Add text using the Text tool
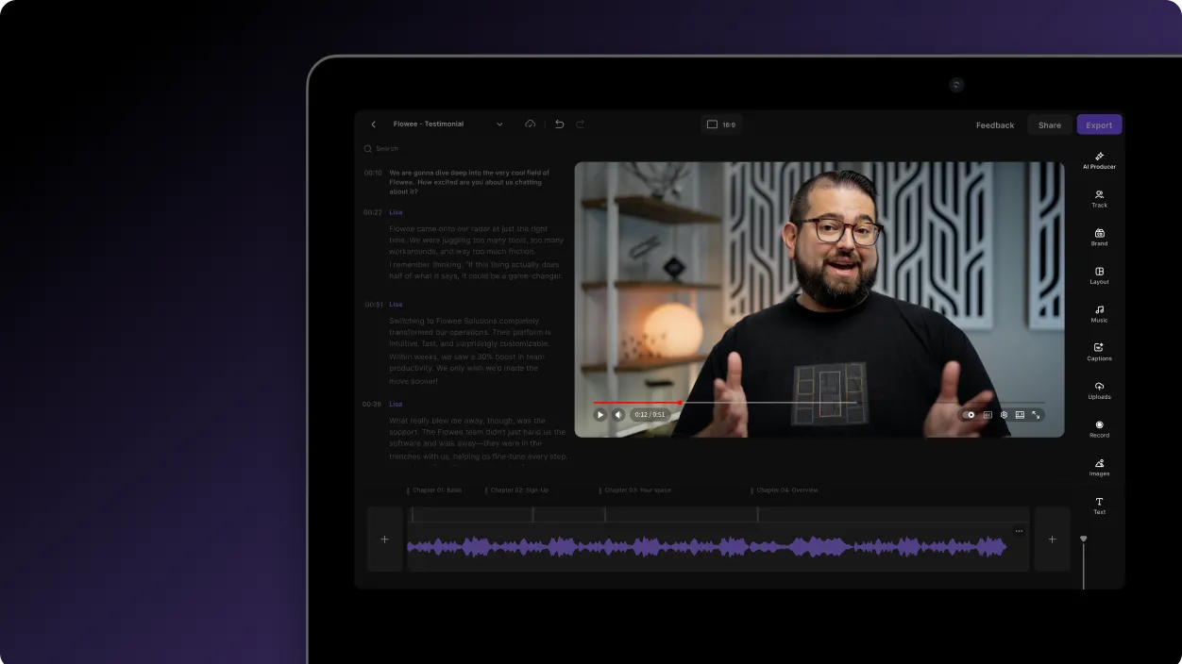 click(x=1099, y=506)
